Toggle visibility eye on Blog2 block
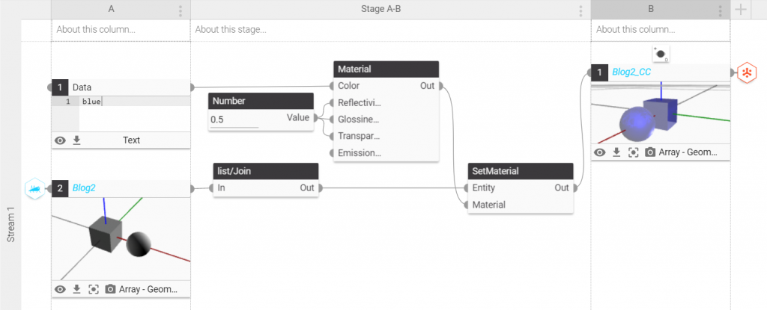The image size is (767, 310). tap(61, 289)
